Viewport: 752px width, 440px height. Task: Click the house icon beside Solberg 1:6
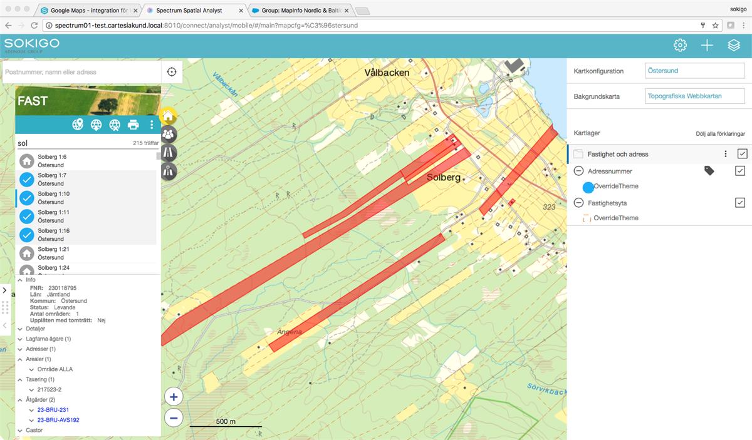(26, 161)
